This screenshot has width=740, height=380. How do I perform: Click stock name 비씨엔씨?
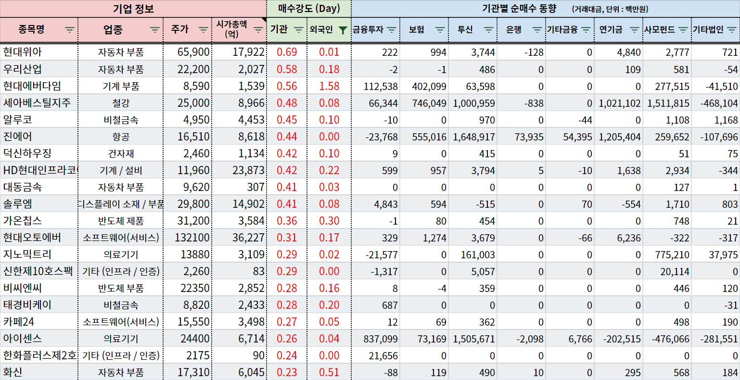click(23, 288)
